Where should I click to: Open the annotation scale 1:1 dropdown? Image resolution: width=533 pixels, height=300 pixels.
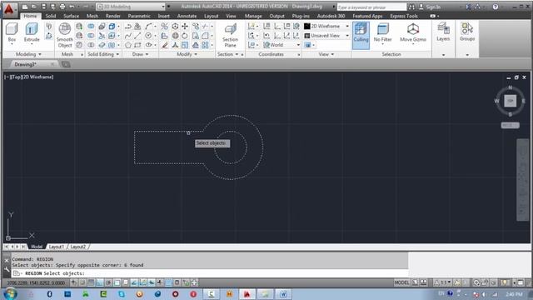coord(442,282)
